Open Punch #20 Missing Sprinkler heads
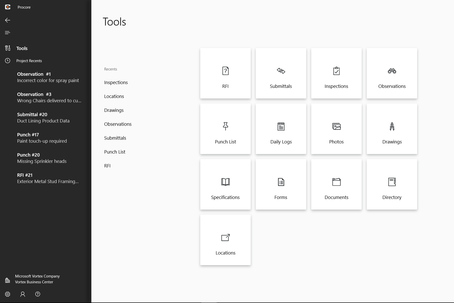454x303 pixels. 42,158
